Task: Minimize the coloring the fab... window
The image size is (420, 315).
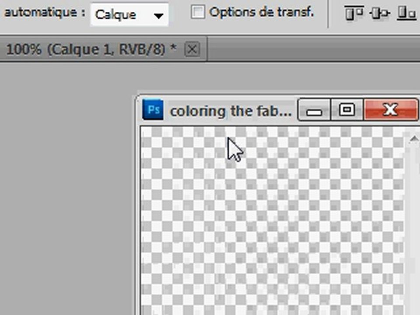Action: tap(314, 110)
